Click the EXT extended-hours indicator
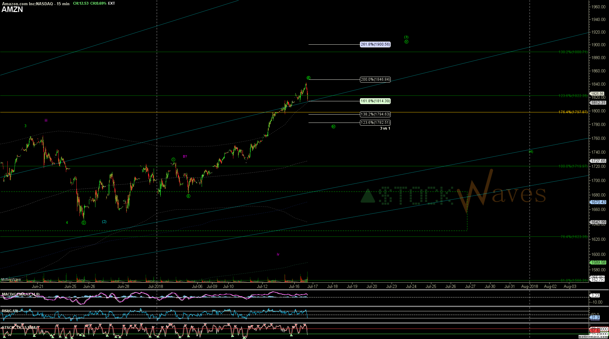609x339 pixels. (x=111, y=3)
